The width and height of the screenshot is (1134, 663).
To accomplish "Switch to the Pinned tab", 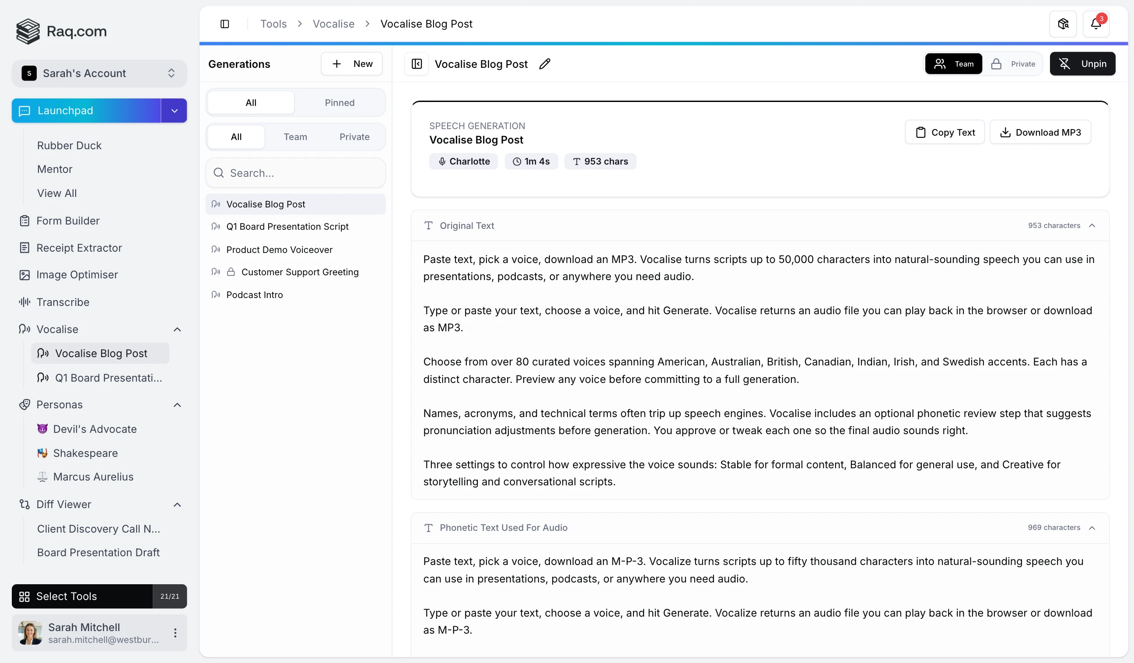I will (x=340, y=102).
